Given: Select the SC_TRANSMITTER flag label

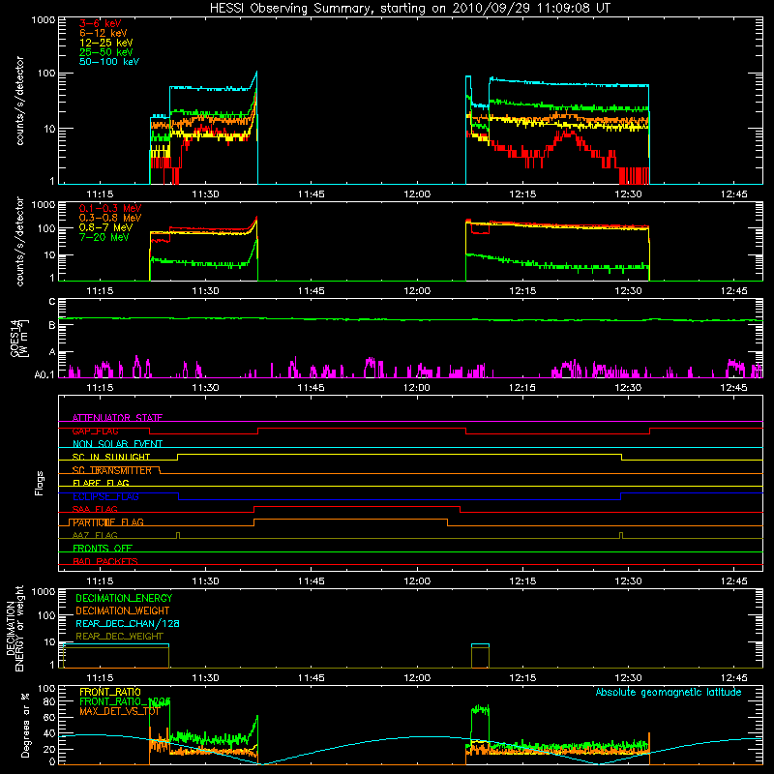Looking at the screenshot, I should (112, 470).
